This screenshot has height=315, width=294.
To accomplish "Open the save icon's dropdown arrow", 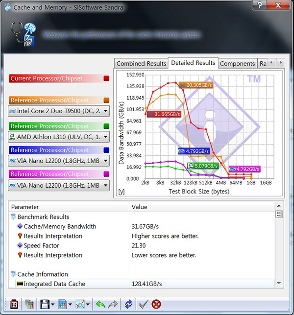I will coord(52,304).
